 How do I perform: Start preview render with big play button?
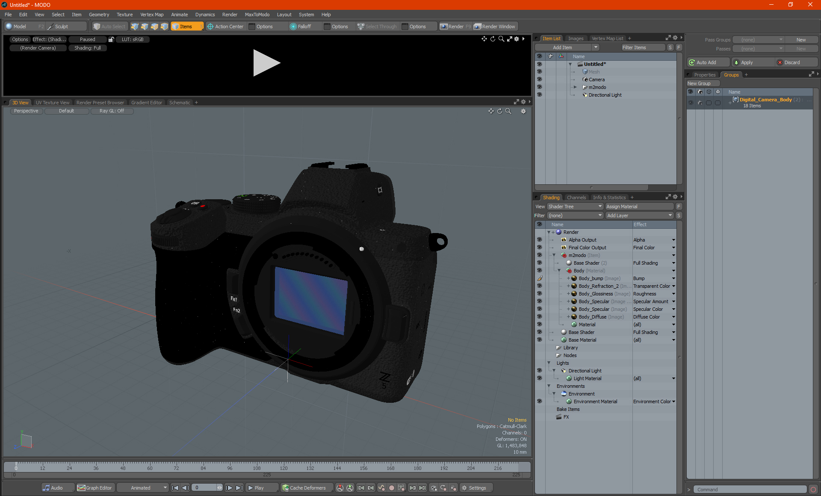(266, 63)
